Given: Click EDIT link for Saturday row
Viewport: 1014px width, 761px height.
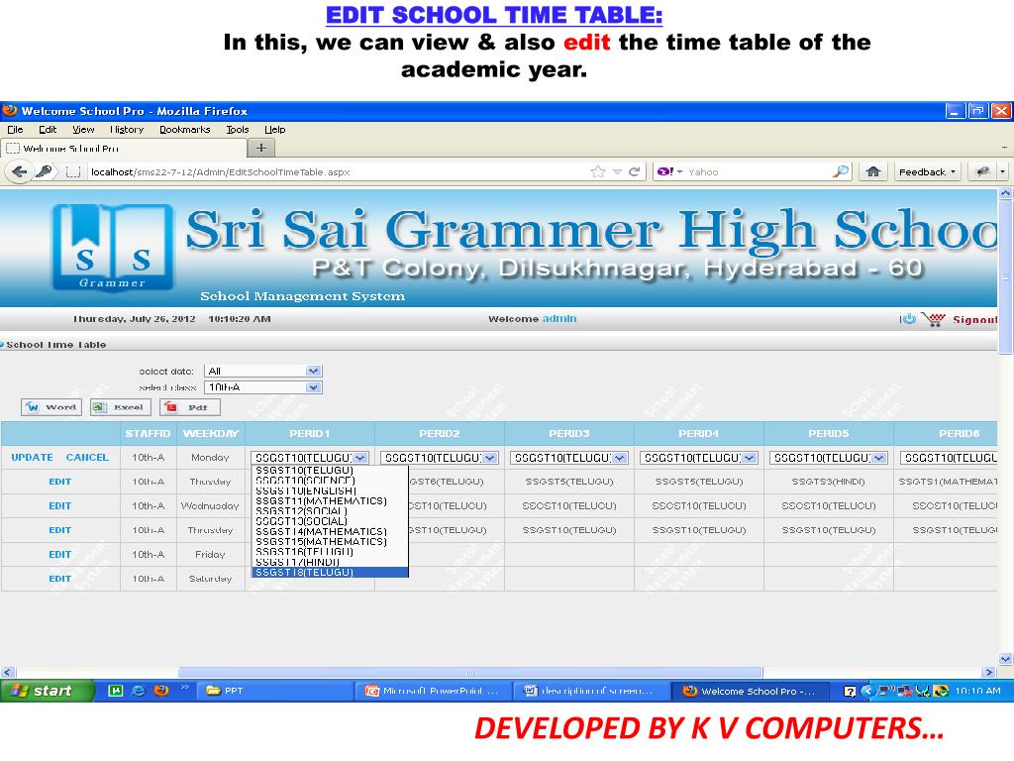Looking at the screenshot, I should 60,579.
